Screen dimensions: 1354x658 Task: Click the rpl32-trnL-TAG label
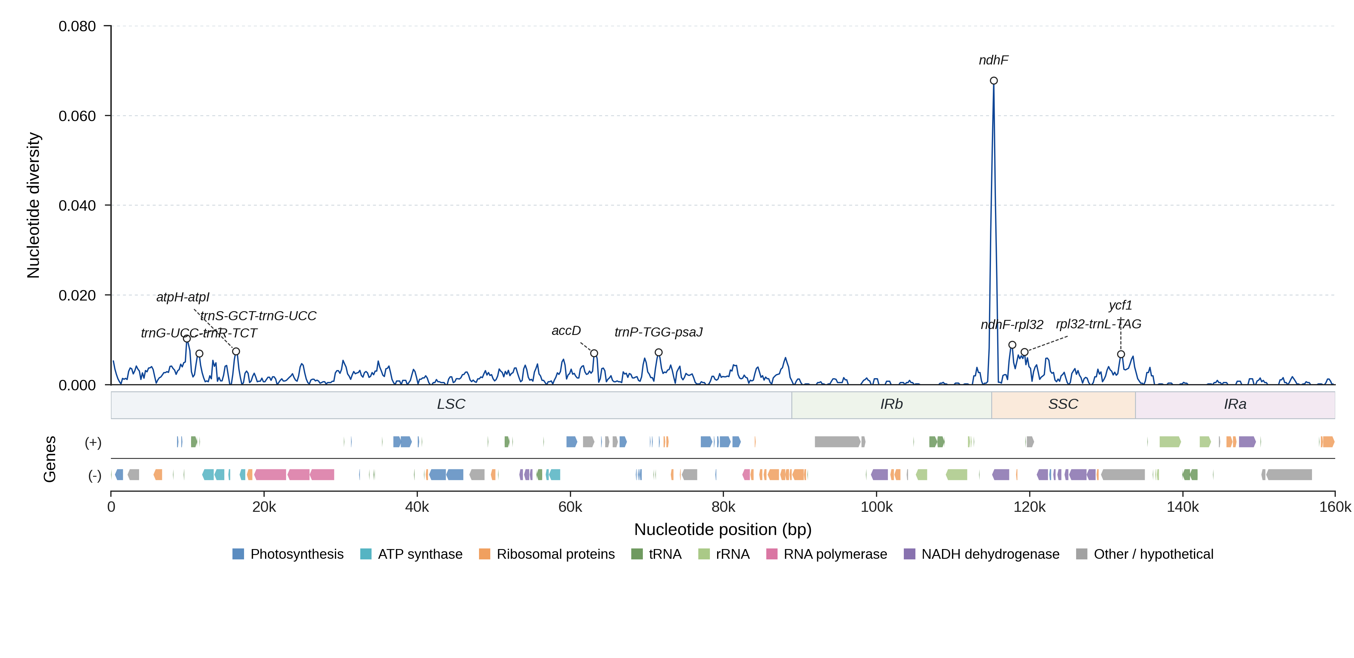(x=1099, y=324)
